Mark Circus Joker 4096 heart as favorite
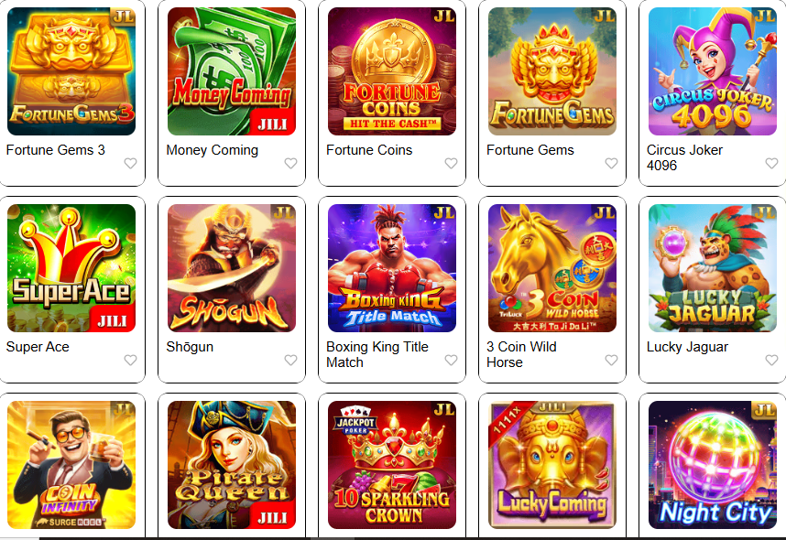This screenshot has width=786, height=540. (x=771, y=163)
